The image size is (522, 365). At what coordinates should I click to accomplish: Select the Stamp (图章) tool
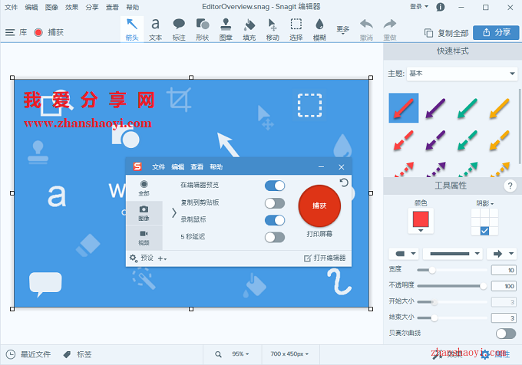226,29
